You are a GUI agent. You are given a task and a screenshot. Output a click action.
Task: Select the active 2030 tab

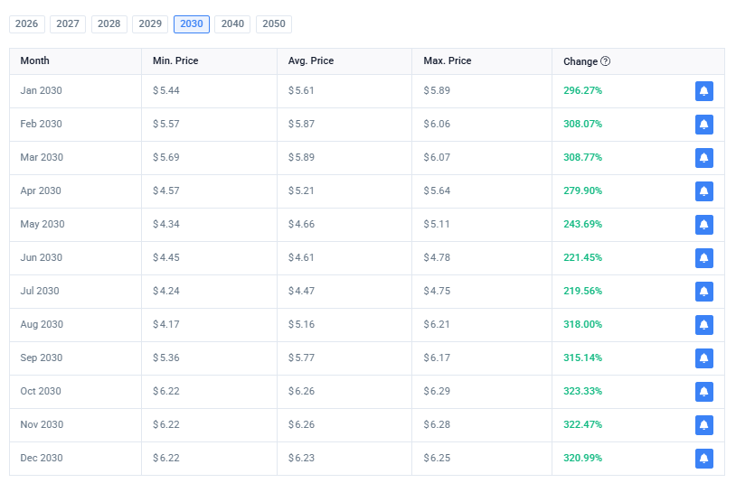pyautogui.click(x=192, y=23)
